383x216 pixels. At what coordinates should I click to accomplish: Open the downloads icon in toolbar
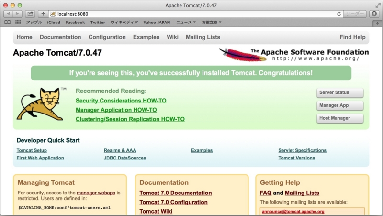374,14
